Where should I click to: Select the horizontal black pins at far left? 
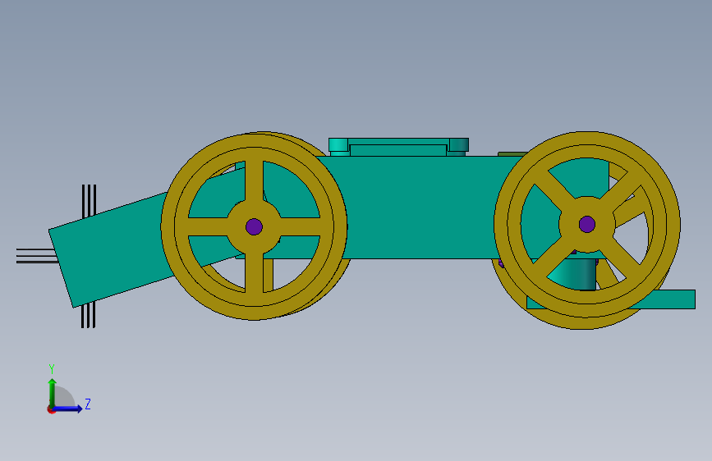pos(37,256)
